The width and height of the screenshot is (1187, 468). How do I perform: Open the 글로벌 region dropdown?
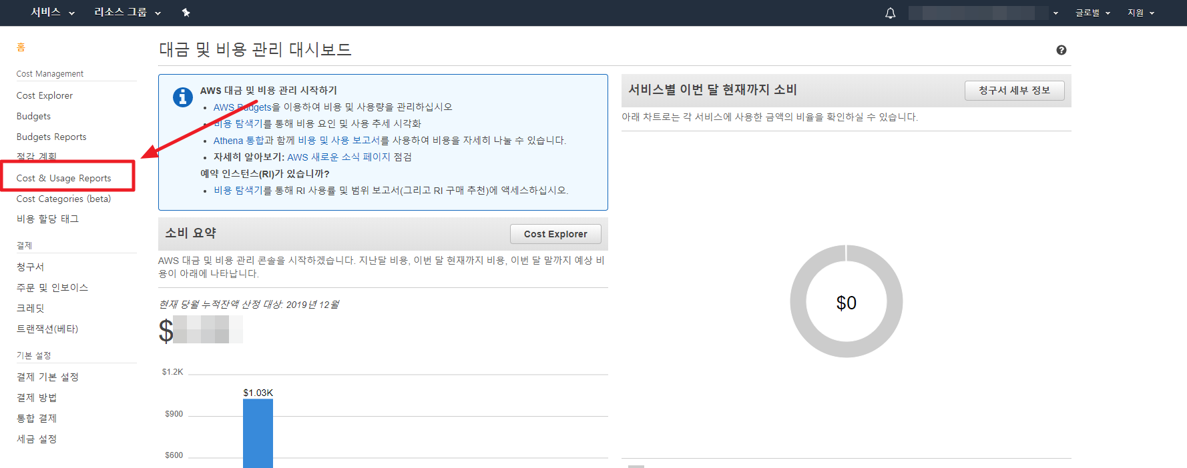coord(1092,13)
